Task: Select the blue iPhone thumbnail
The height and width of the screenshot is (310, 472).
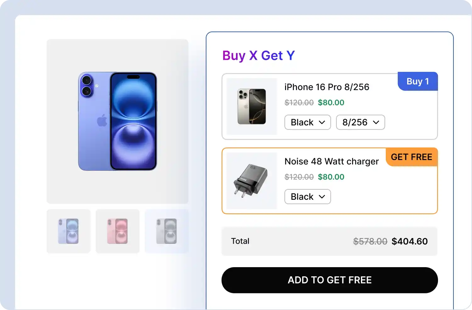Action: (68, 231)
